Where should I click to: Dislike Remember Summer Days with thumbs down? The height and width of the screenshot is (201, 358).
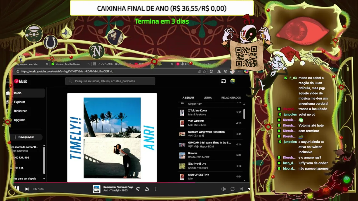click(138, 189)
